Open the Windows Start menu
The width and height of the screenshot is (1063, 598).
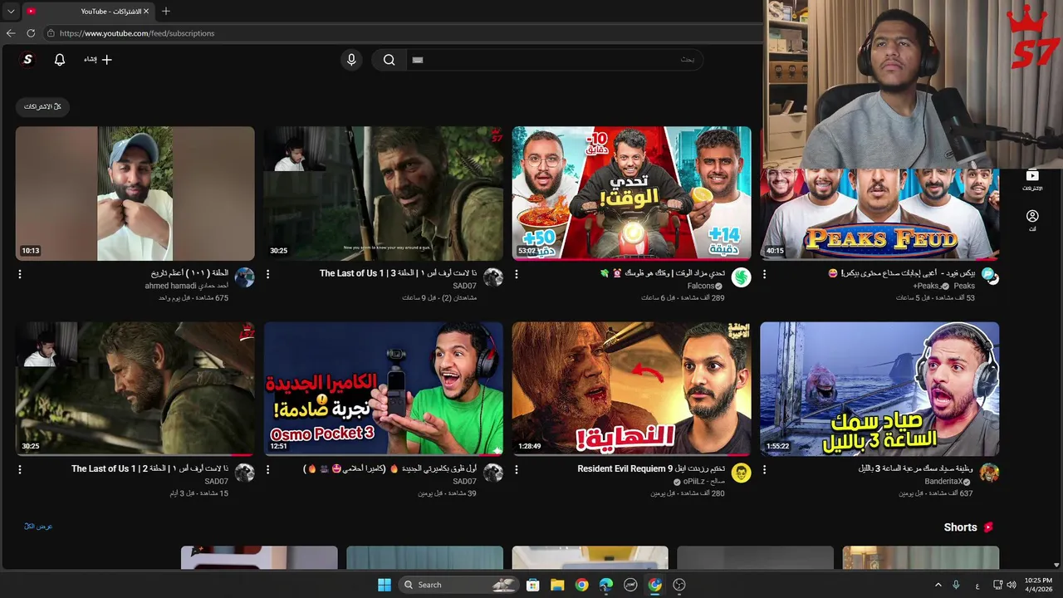coord(385,585)
